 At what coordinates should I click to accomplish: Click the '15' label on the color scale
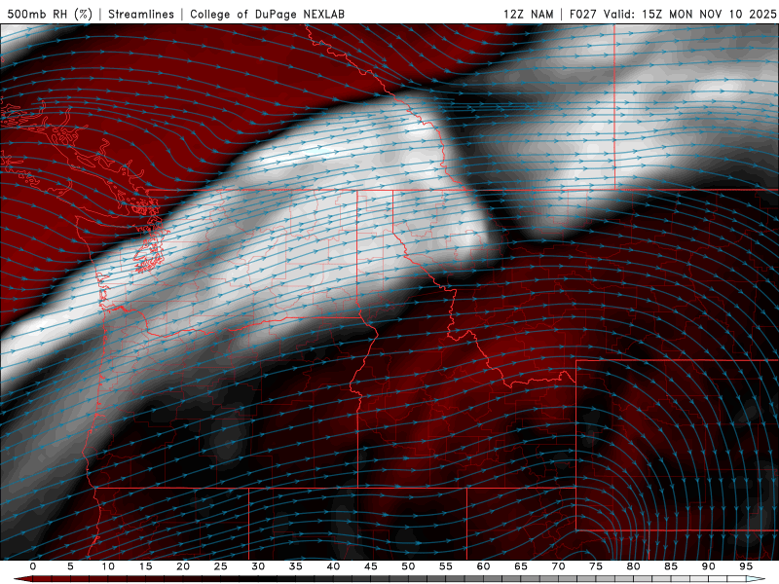click(x=145, y=566)
